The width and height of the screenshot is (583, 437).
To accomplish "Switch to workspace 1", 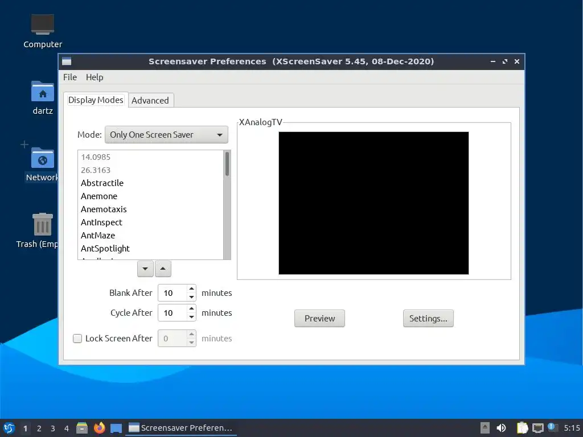I will 25,428.
